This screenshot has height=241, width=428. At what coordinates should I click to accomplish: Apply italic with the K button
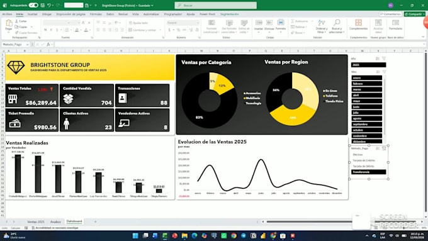pos(51,30)
